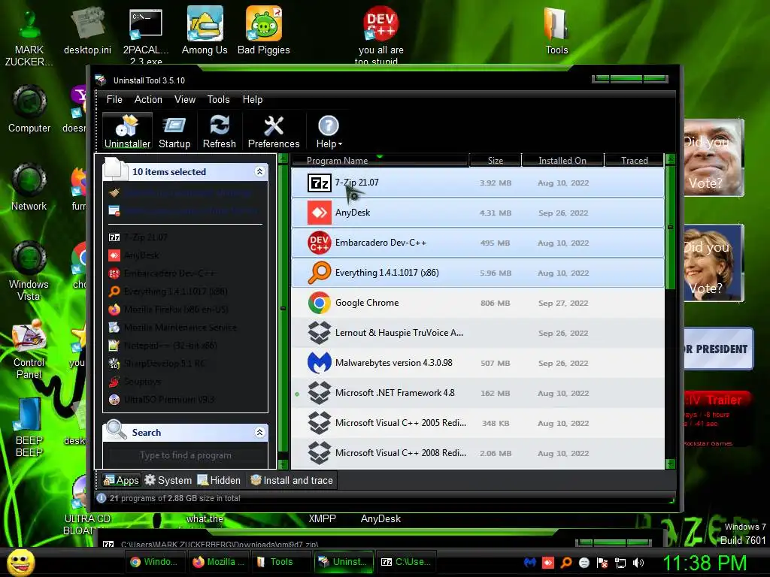Viewport: 770px width, 577px height.
Task: Switch to the Hidden tab
Action: [219, 480]
